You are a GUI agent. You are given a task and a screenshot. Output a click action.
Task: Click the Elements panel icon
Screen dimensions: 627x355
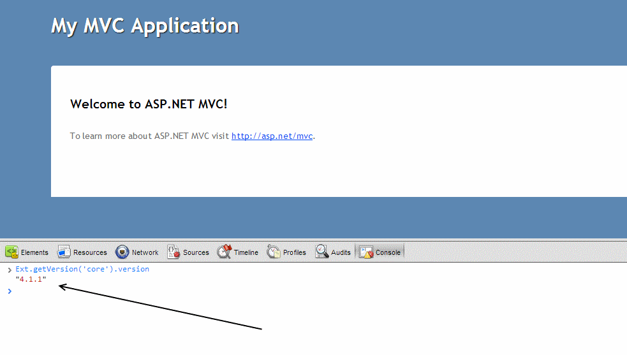[x=11, y=252]
